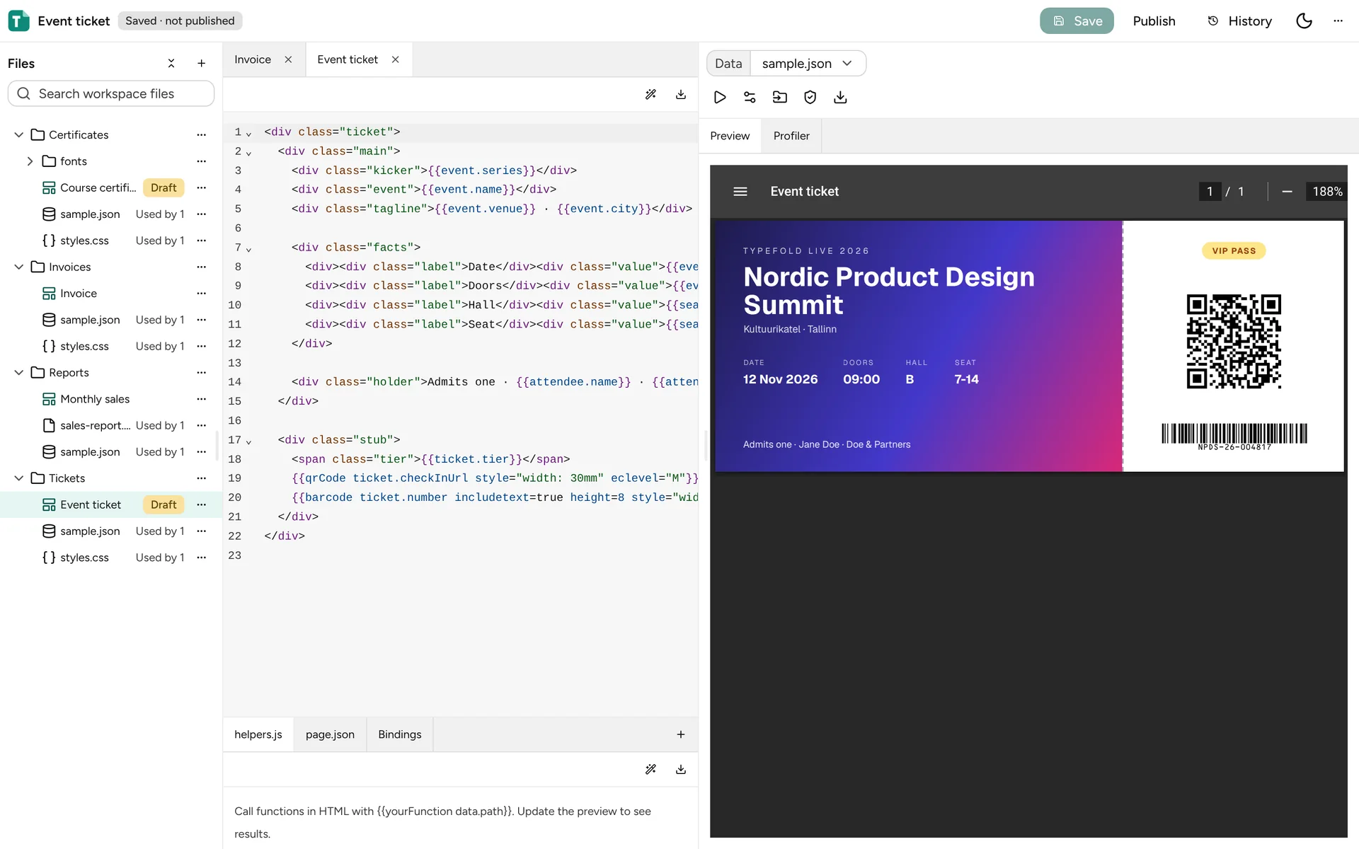Zoom out the PDF preview
The image size is (1359, 849).
click(1288, 192)
